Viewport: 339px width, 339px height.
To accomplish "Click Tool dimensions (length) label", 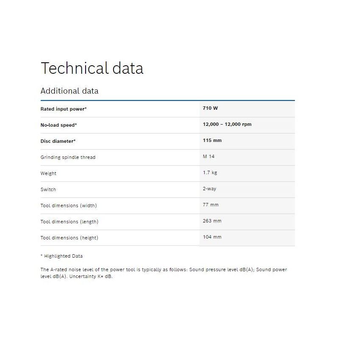I will (x=69, y=222).
